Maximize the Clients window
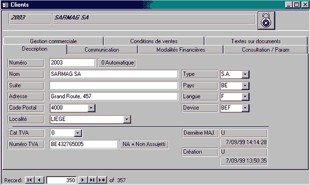 coord(296,4)
